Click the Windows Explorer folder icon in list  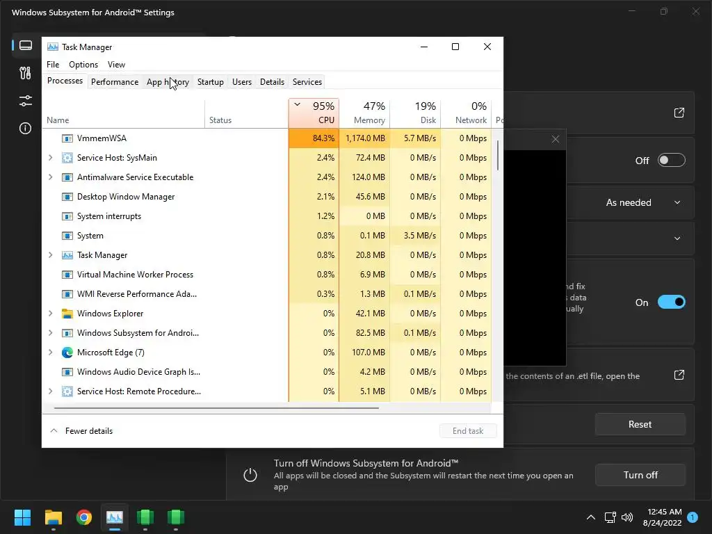tap(67, 314)
